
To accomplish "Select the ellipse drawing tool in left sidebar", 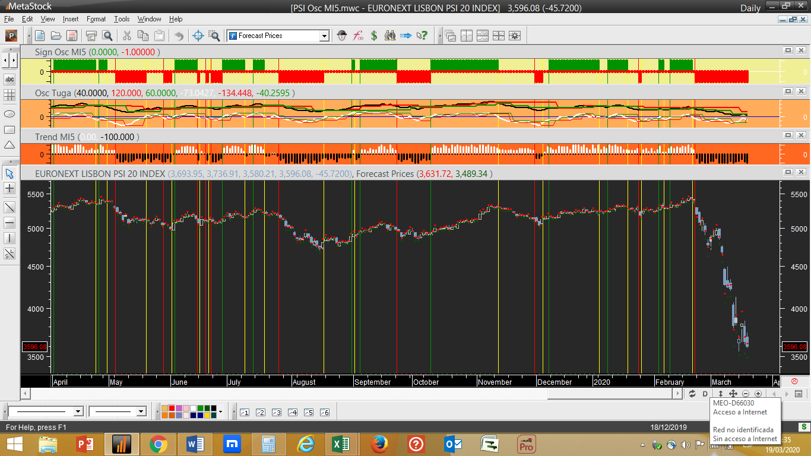I will coord(9,113).
